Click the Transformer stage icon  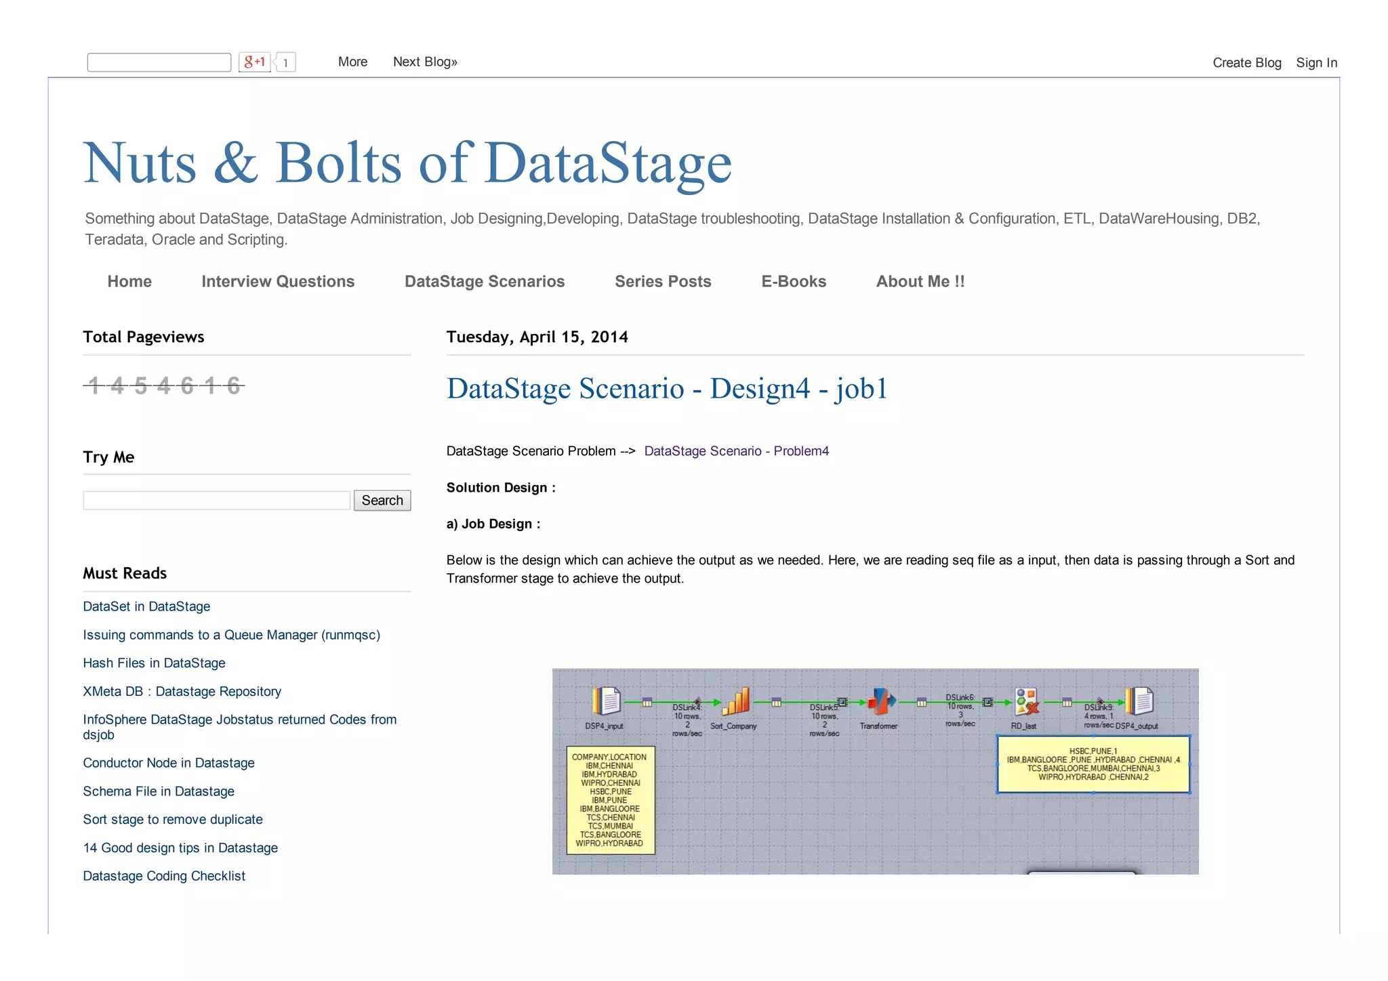pyautogui.click(x=880, y=701)
